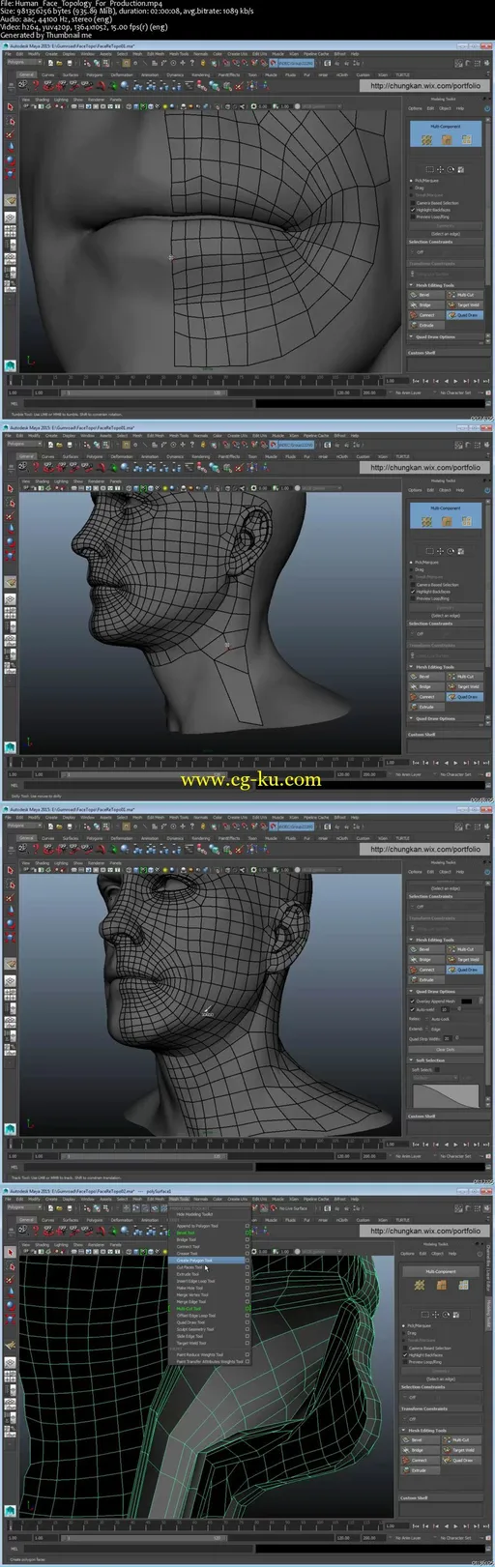Screen dimensions: 495x1567
Task: Click the Auto-weld slider in the third frame
Action: point(466,1009)
